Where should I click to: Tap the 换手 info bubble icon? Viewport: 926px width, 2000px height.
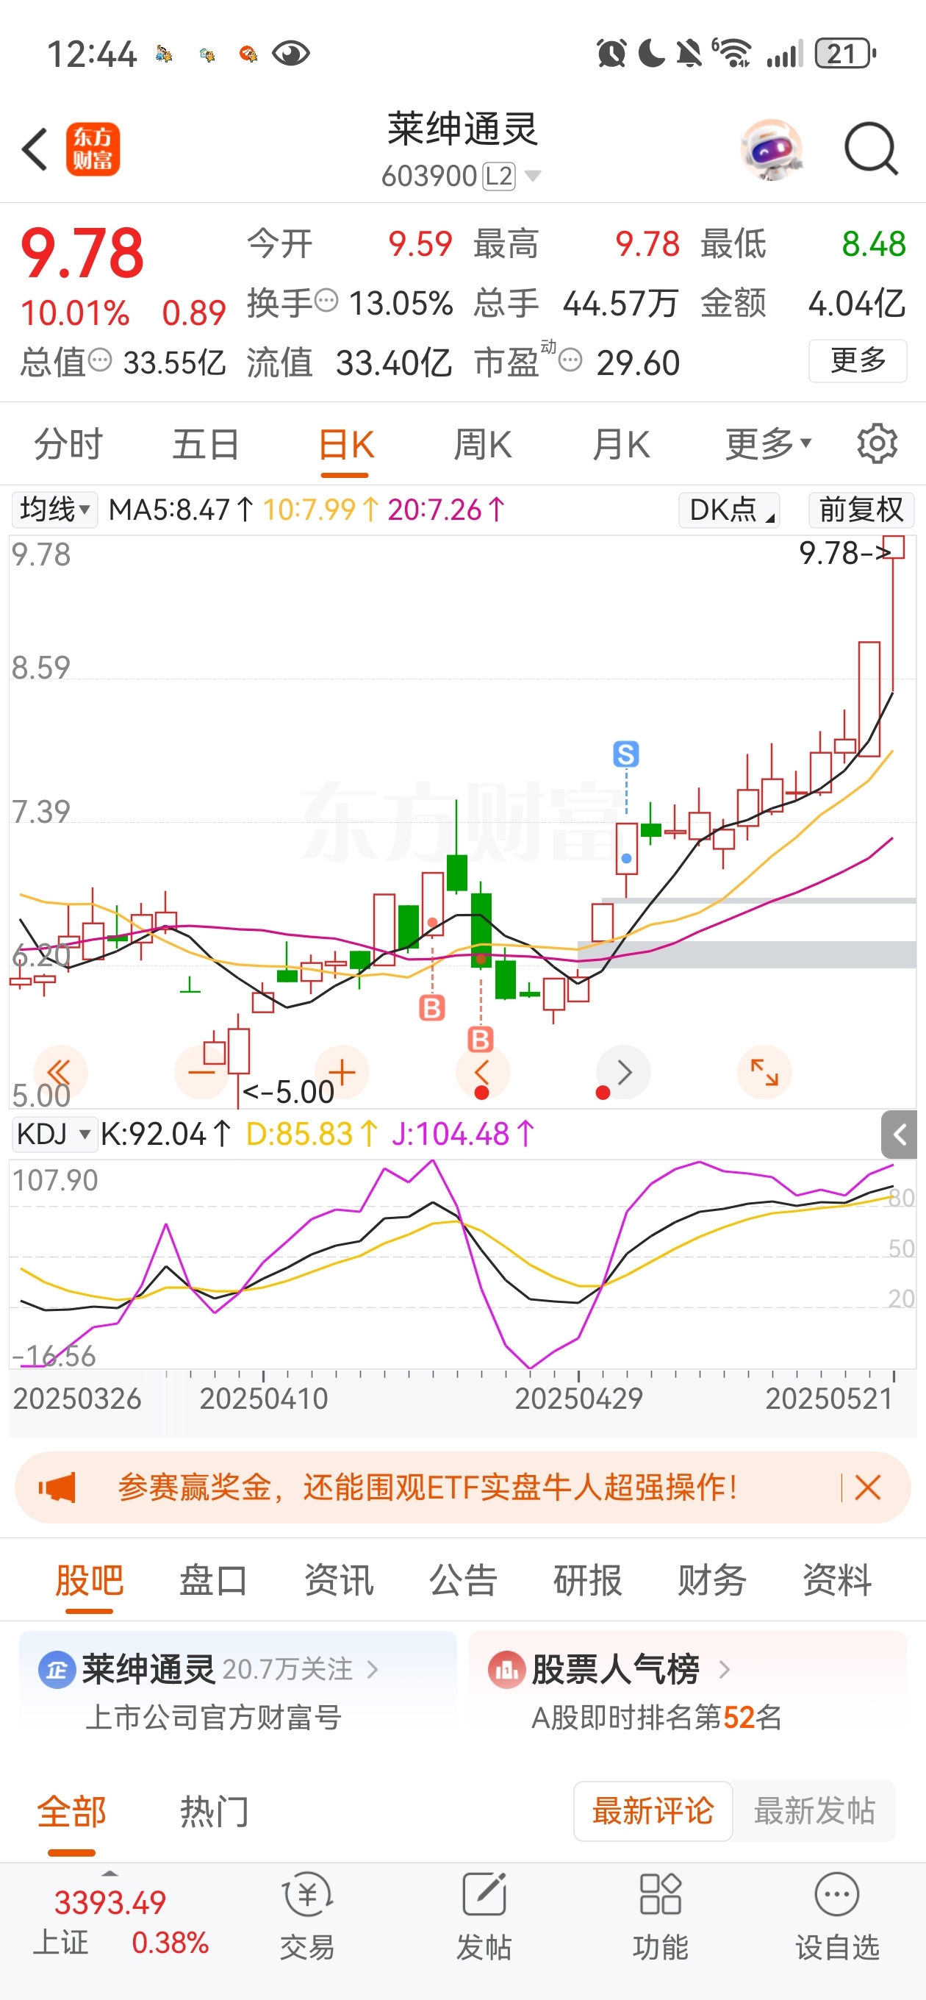[327, 299]
